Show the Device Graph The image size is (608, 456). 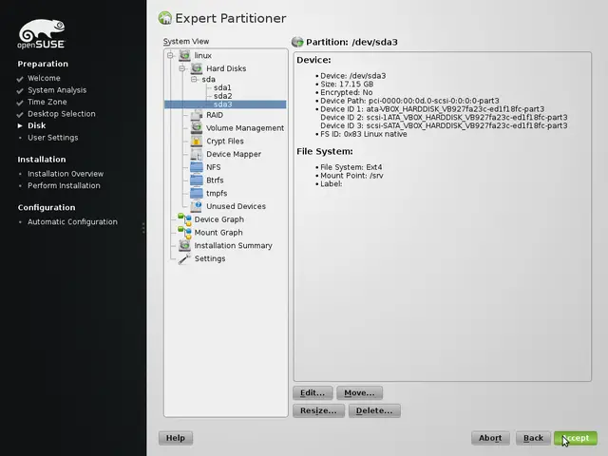[x=219, y=219]
